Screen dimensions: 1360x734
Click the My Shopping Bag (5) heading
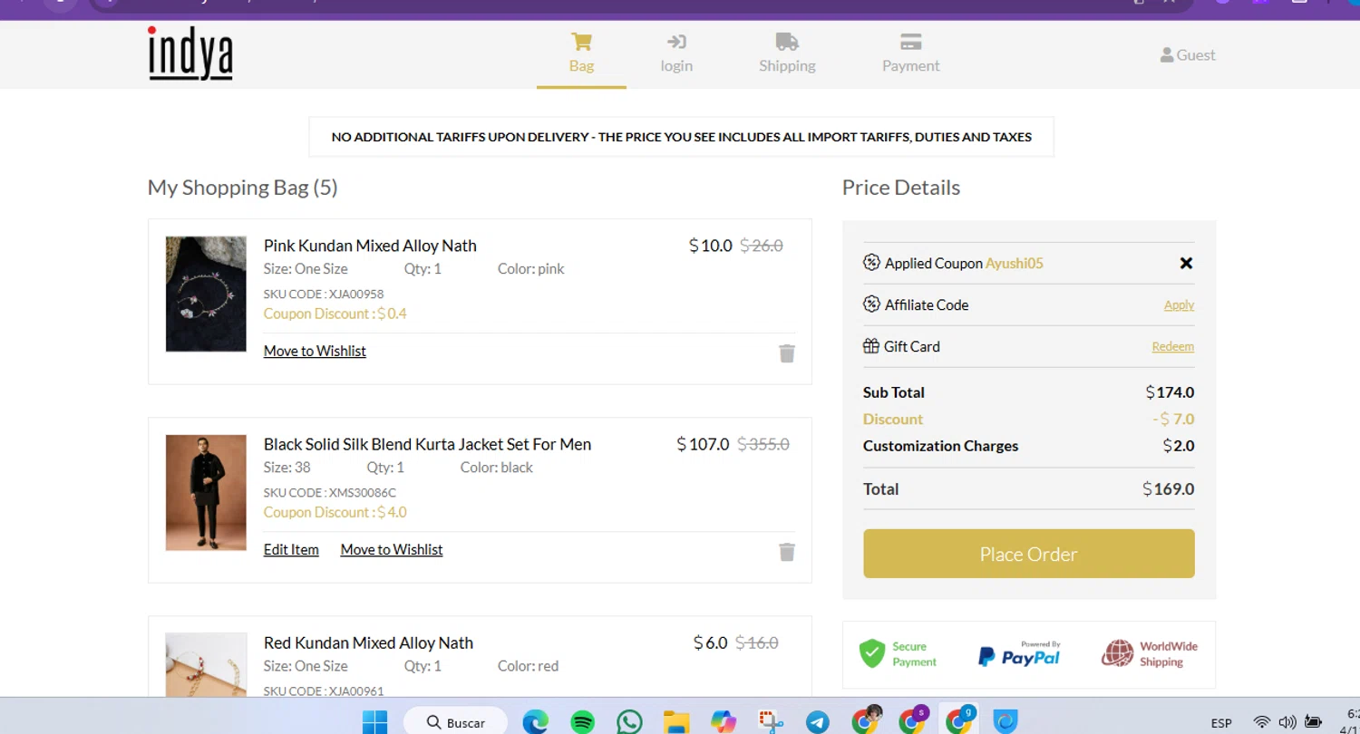(x=242, y=188)
